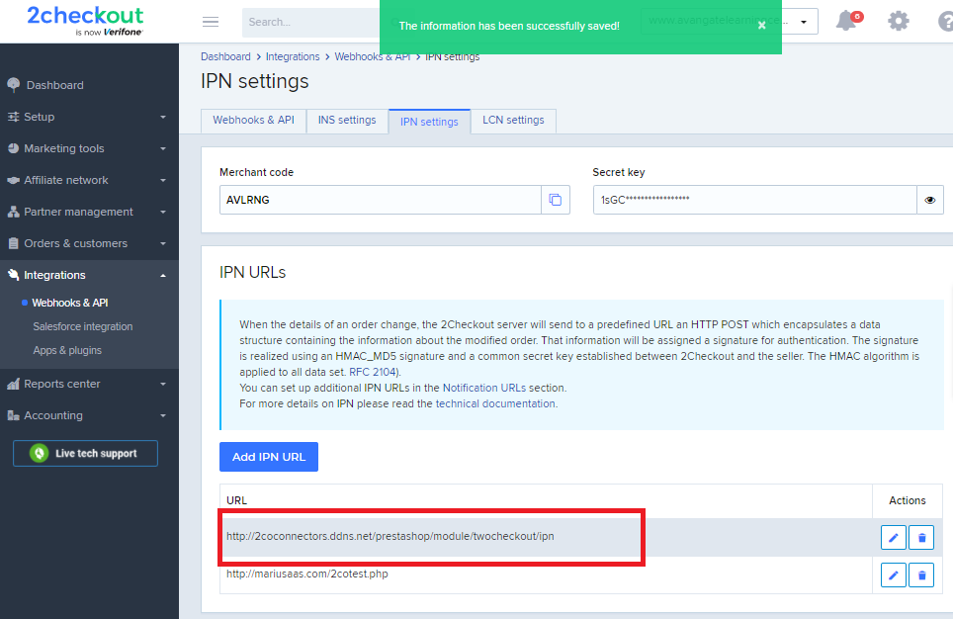The width and height of the screenshot is (953, 619).
Task: Click the Actions column header
Action: coord(908,500)
